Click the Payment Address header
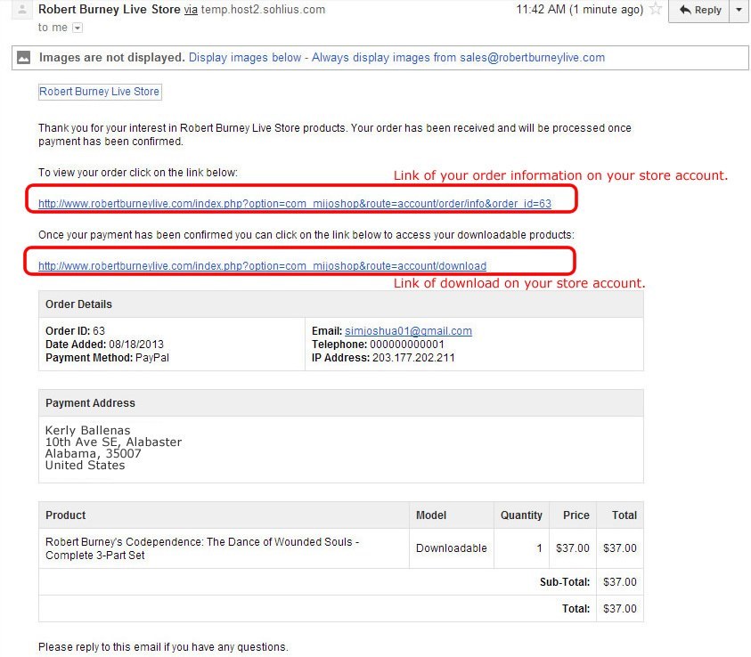The image size is (751, 657). coord(340,403)
